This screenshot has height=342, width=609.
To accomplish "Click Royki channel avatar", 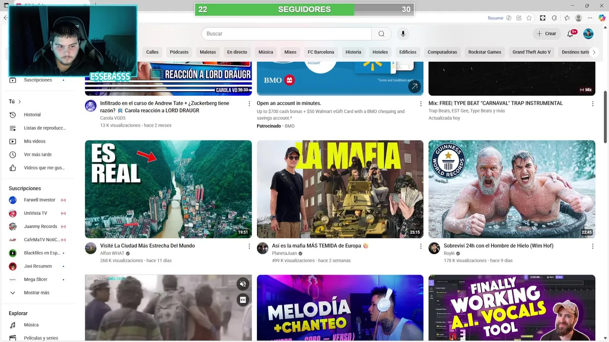I will tap(434, 248).
